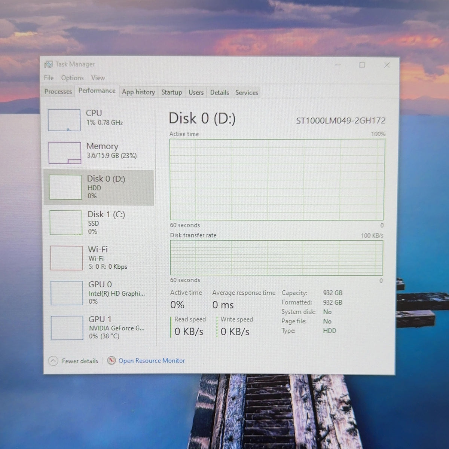Viewport: 449px width, 449px height.
Task: Click the Fewer details button label
Action: [x=80, y=361]
